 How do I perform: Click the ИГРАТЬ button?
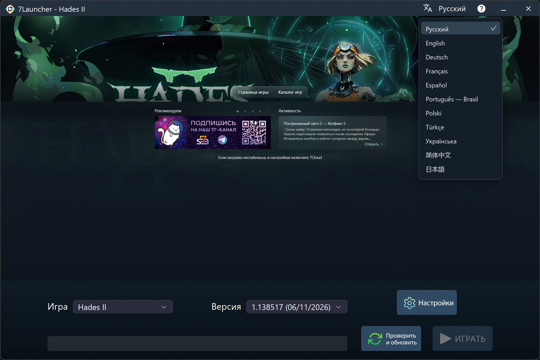point(463,339)
